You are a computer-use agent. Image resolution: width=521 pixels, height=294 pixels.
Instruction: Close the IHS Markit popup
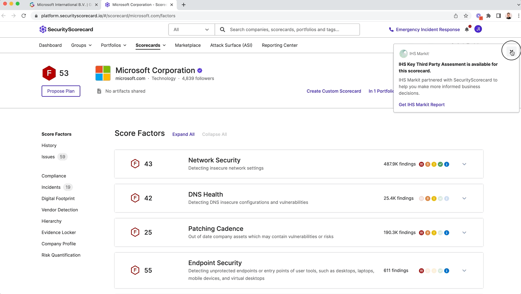point(511,51)
